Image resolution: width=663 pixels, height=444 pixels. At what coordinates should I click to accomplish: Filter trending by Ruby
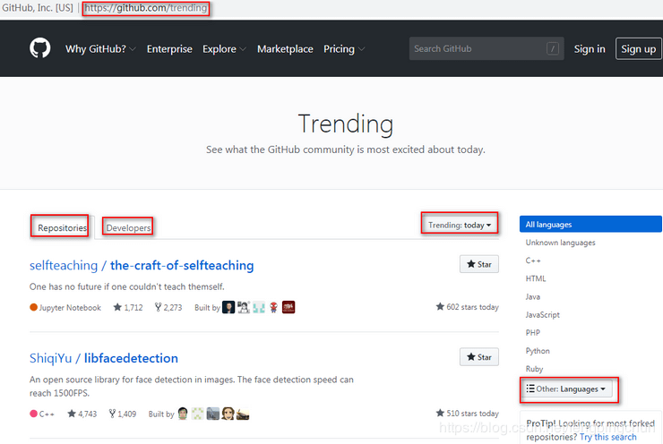click(534, 369)
